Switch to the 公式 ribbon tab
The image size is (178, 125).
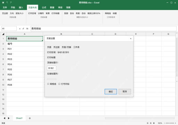point(44,8)
